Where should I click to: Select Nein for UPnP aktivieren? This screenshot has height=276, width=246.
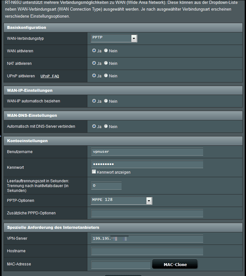coord(106,75)
